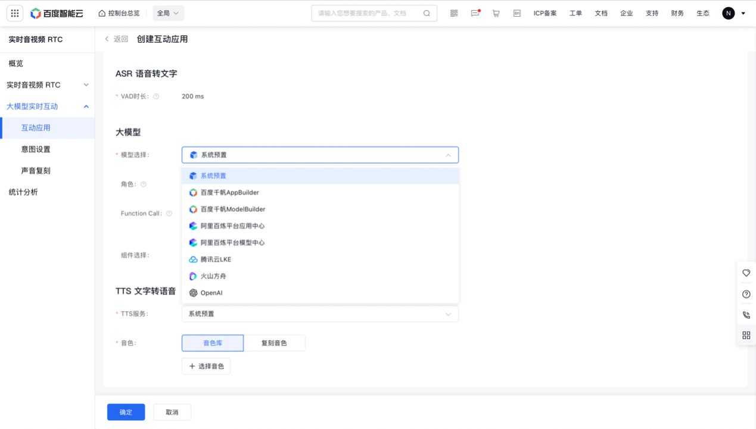Click the help icon next to 角色
The height and width of the screenshot is (429, 756).
tap(143, 184)
